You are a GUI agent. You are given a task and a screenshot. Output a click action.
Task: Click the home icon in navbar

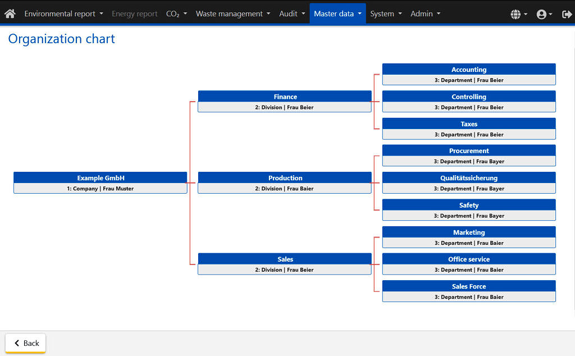(10, 13)
